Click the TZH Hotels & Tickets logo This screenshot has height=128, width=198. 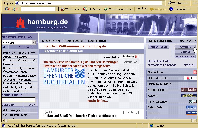tap(190, 78)
